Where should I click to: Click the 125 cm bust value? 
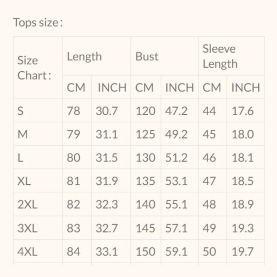[x=145, y=134]
